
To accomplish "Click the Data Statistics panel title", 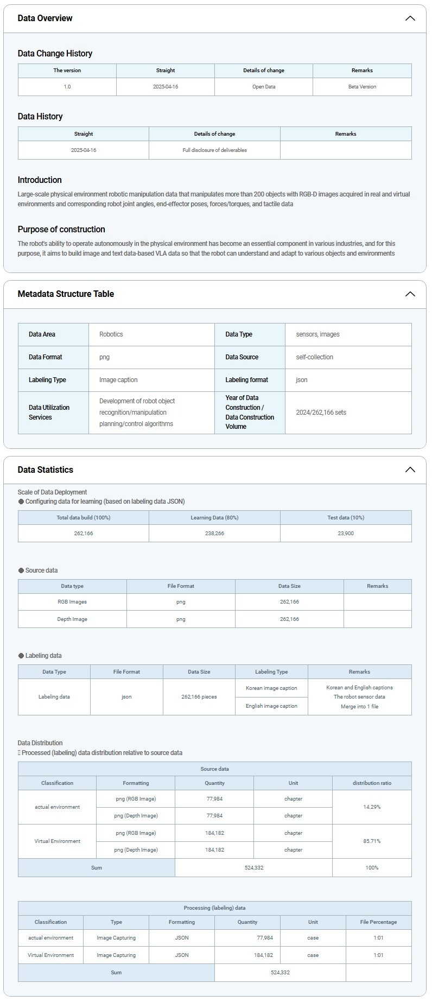I will [45, 470].
